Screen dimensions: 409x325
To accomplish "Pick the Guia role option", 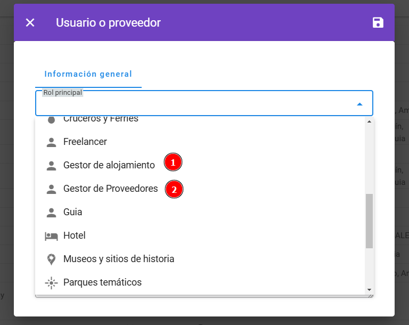I will (x=200, y=212).
